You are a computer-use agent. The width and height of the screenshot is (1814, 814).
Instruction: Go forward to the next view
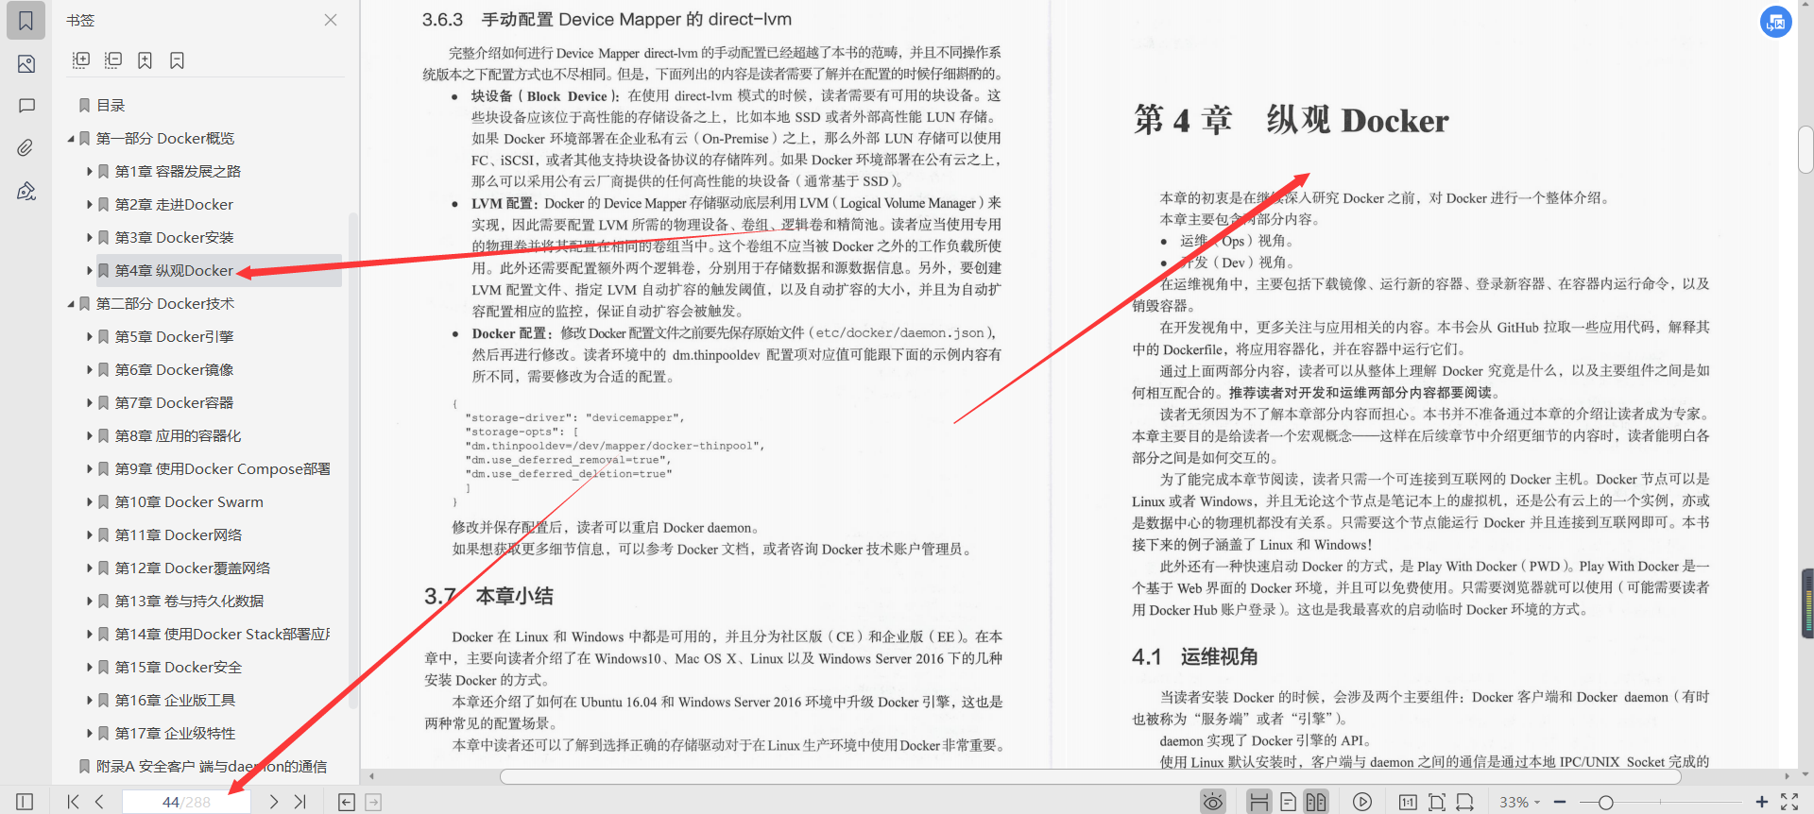(373, 802)
